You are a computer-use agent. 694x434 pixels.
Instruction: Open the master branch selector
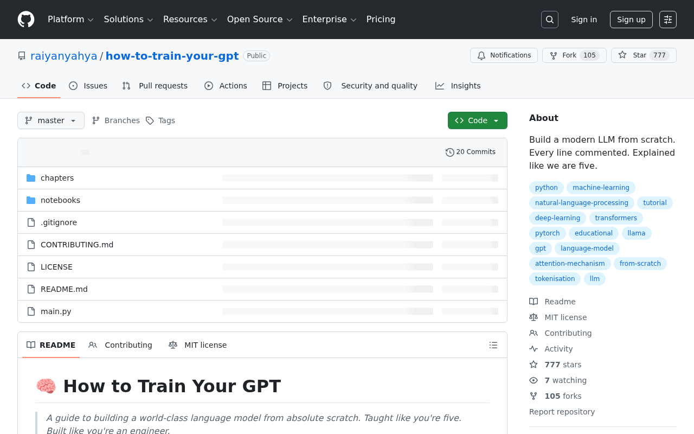point(51,120)
